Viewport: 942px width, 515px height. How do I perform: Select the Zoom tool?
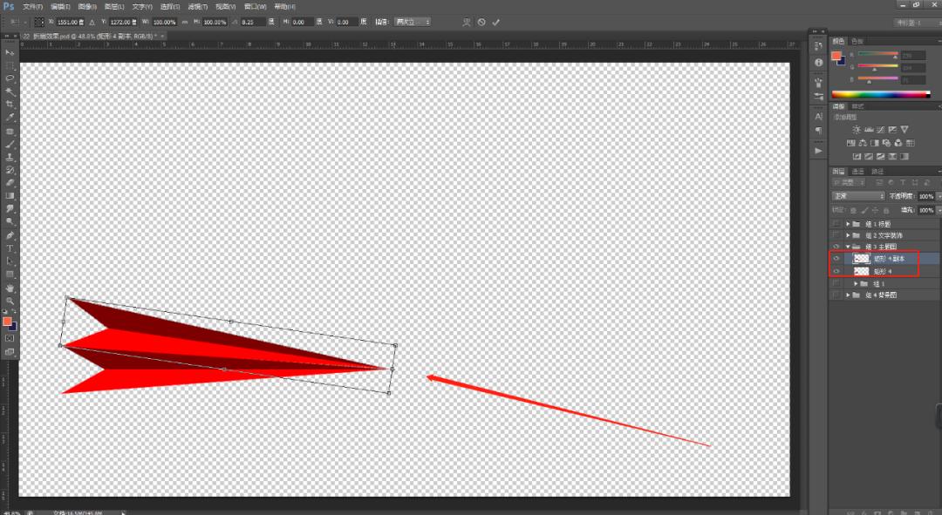[x=10, y=301]
